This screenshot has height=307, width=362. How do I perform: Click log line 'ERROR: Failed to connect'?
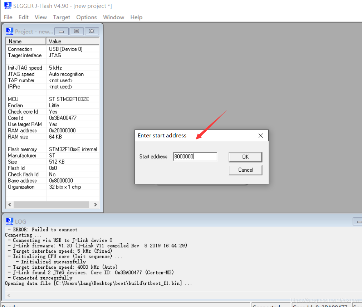[43, 230]
